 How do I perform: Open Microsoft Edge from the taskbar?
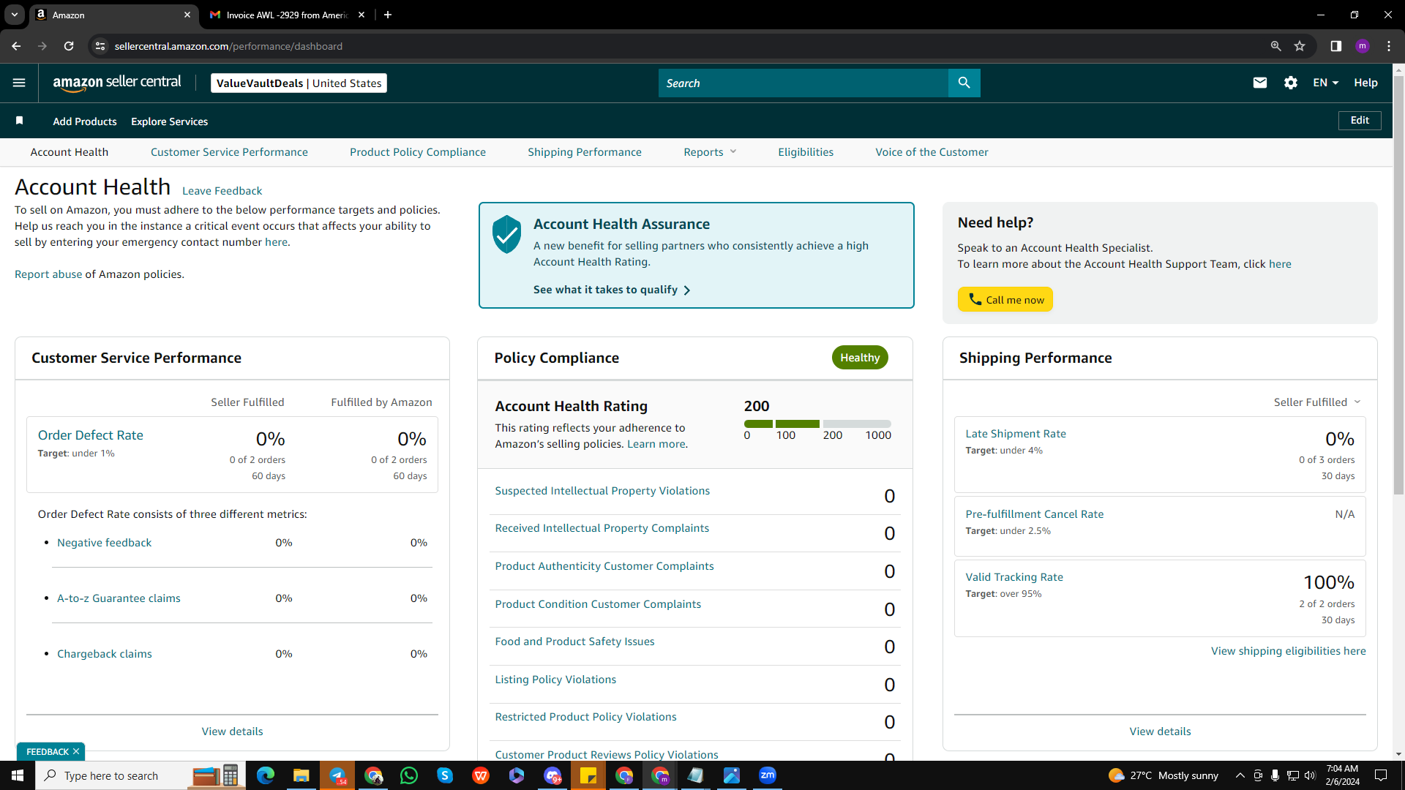[x=265, y=775]
